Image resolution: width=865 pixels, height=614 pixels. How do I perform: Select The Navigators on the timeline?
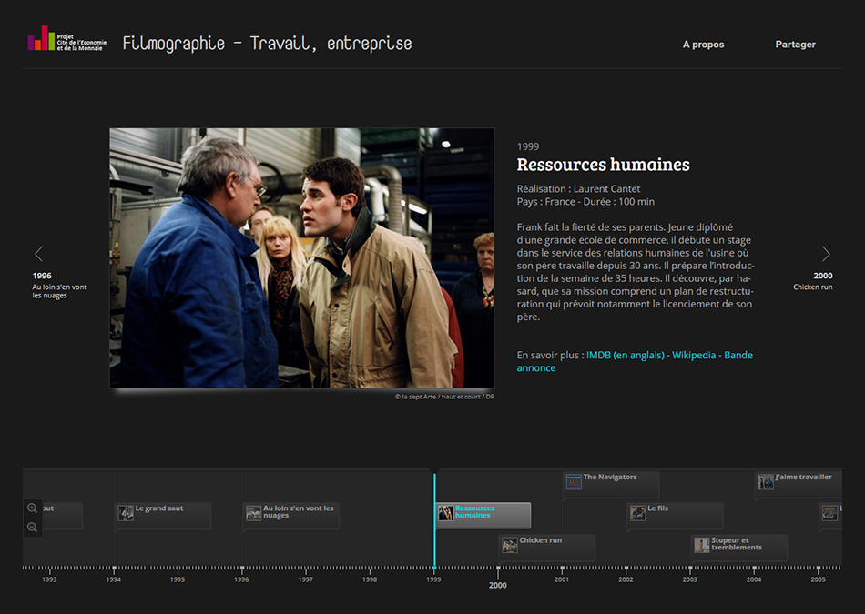[x=611, y=484]
